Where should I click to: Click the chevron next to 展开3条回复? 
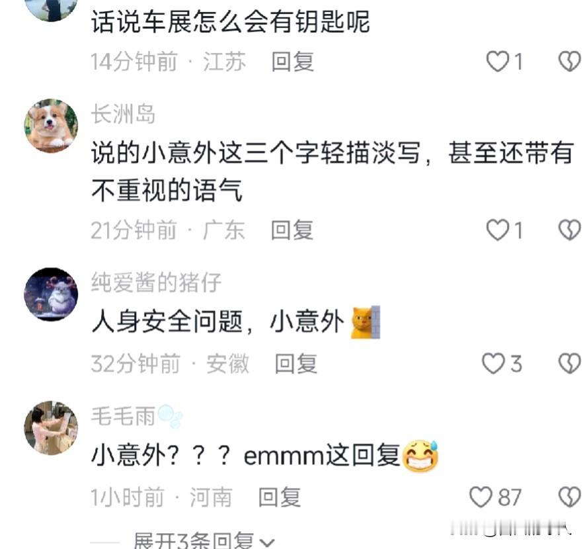click(267, 542)
